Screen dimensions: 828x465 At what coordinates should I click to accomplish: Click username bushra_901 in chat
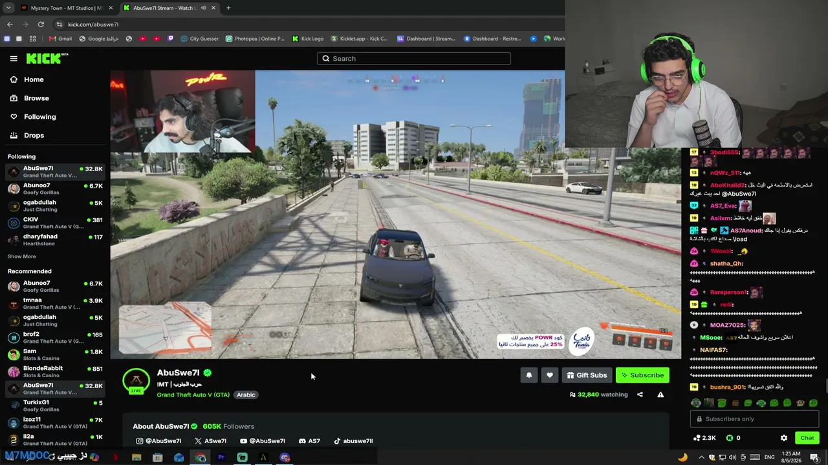pyautogui.click(x=727, y=387)
